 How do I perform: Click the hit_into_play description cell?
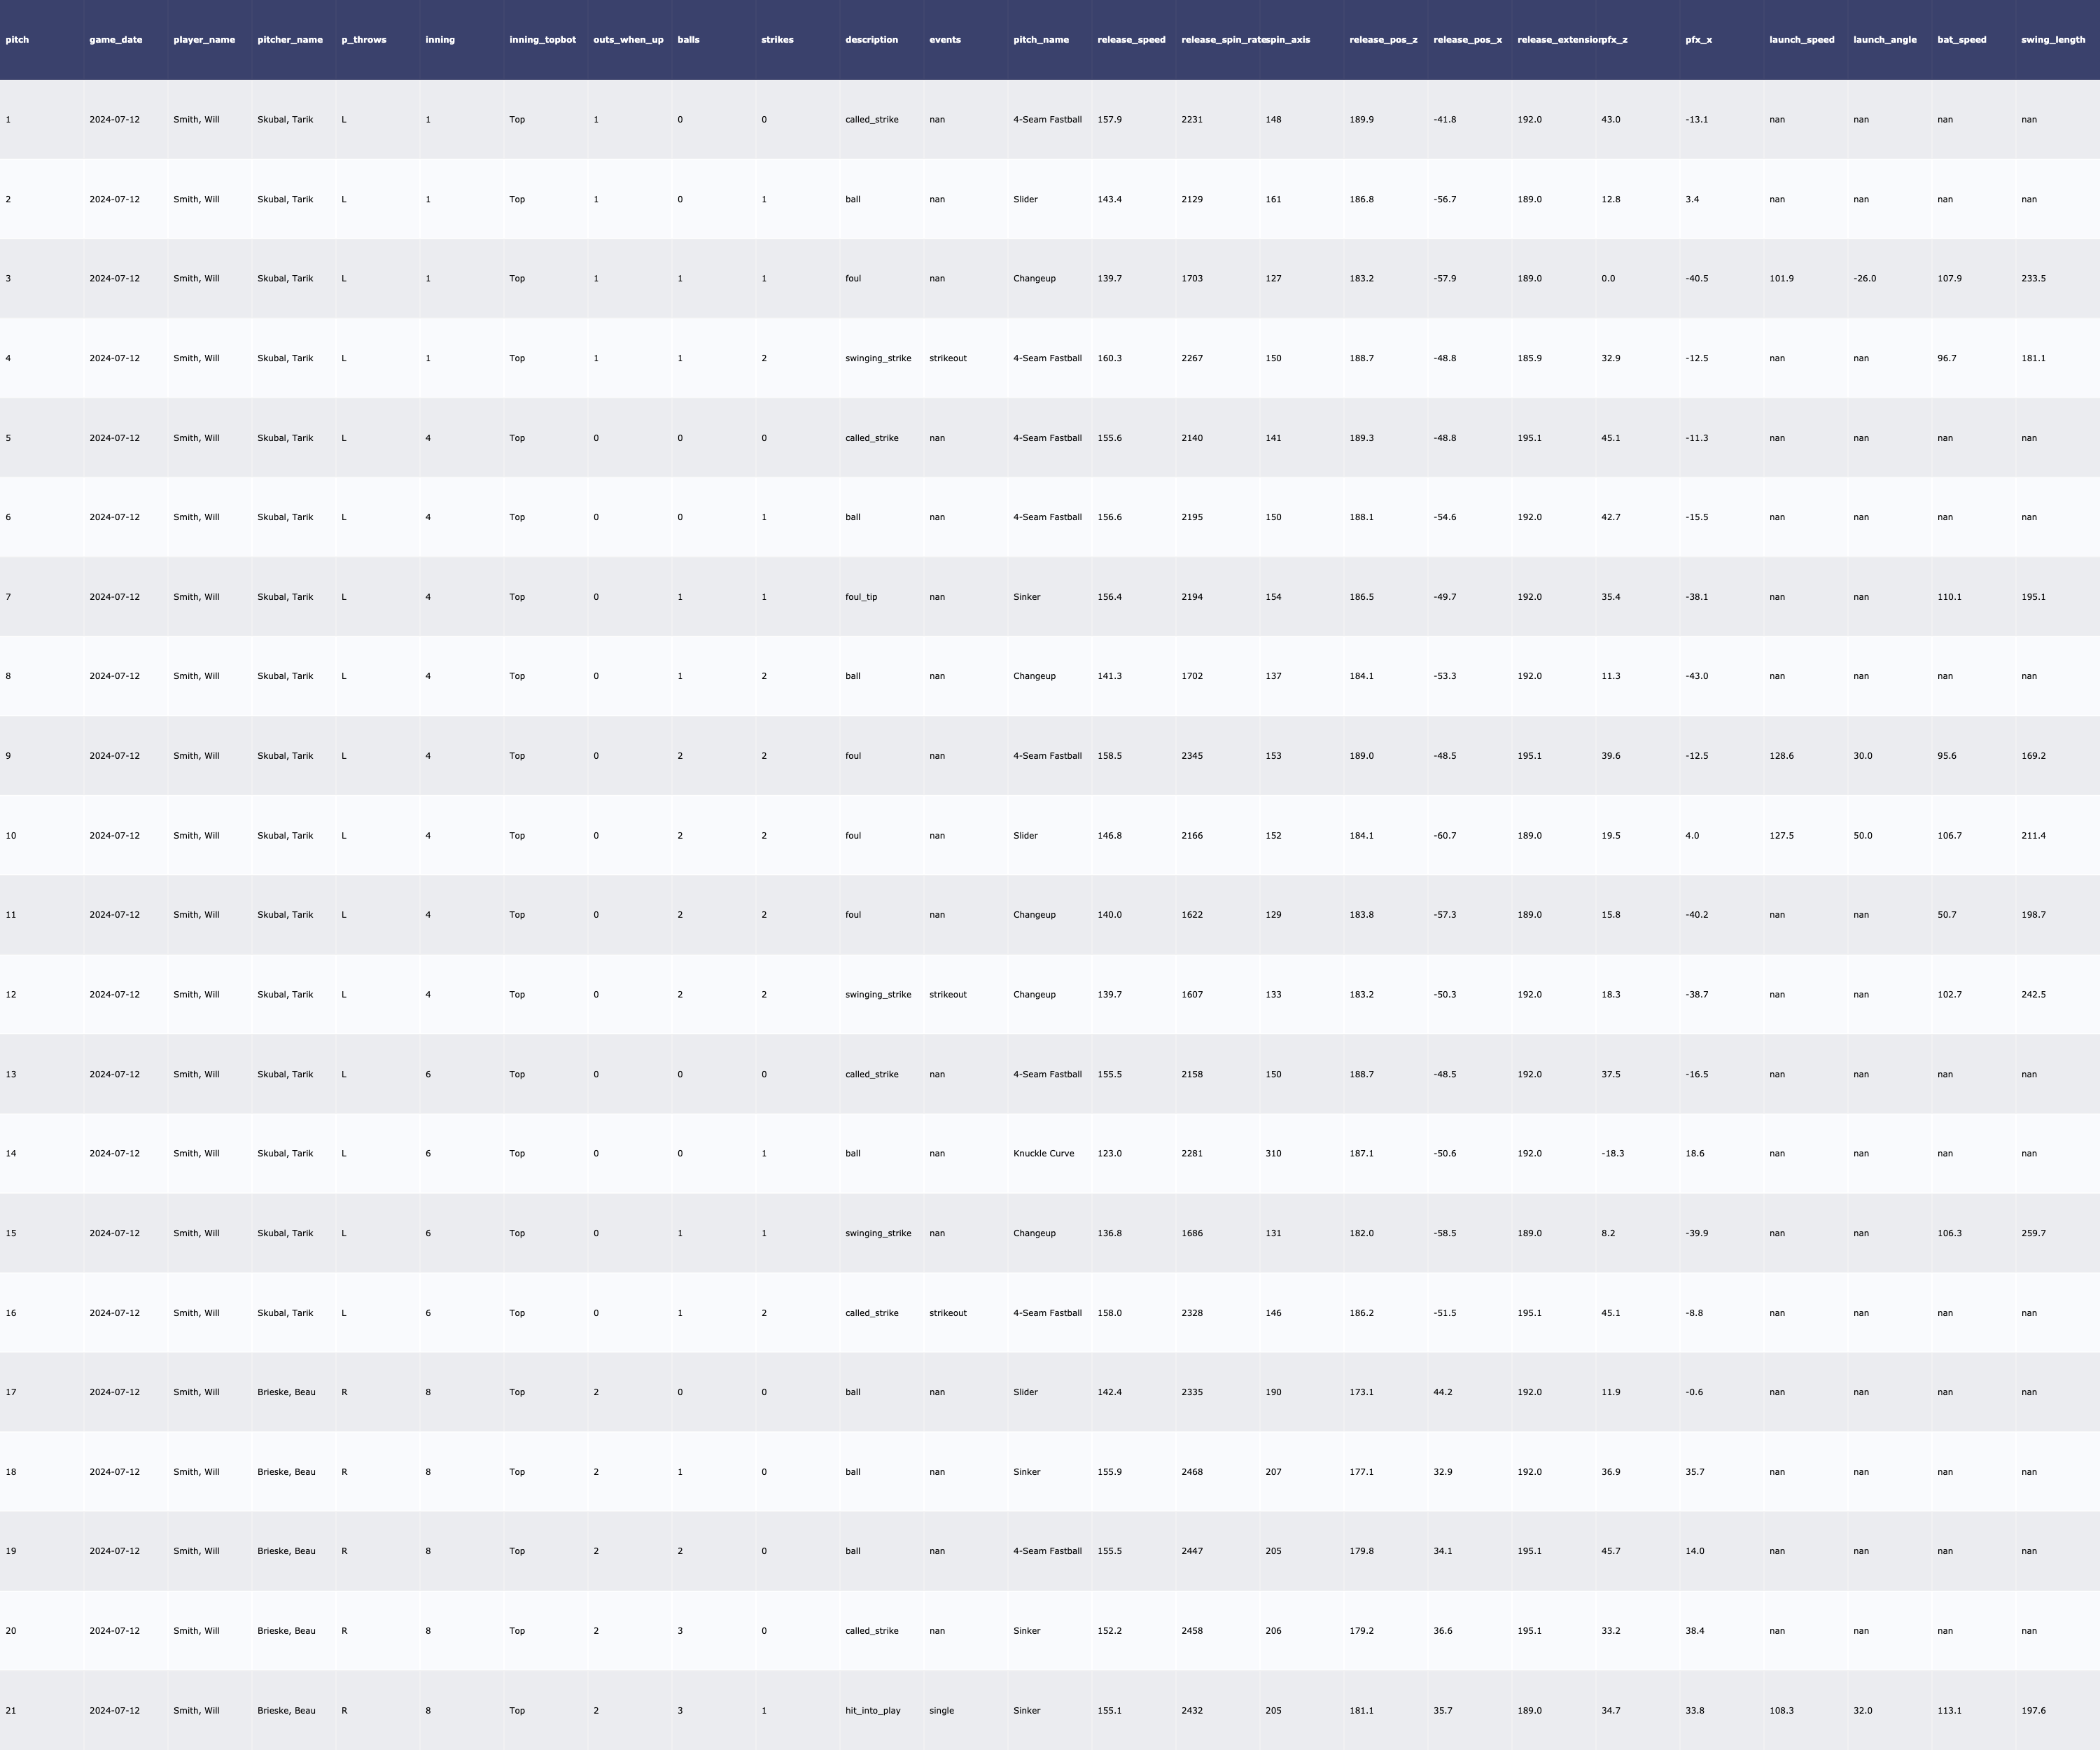872,1710
